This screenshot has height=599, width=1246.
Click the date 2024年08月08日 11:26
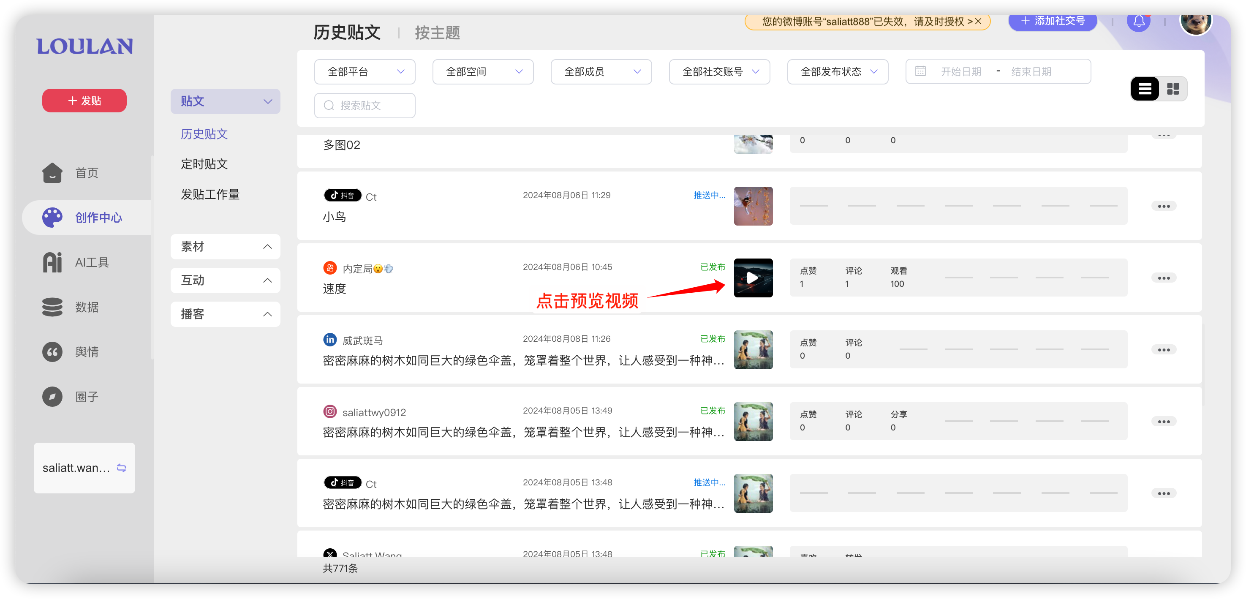[x=566, y=339]
